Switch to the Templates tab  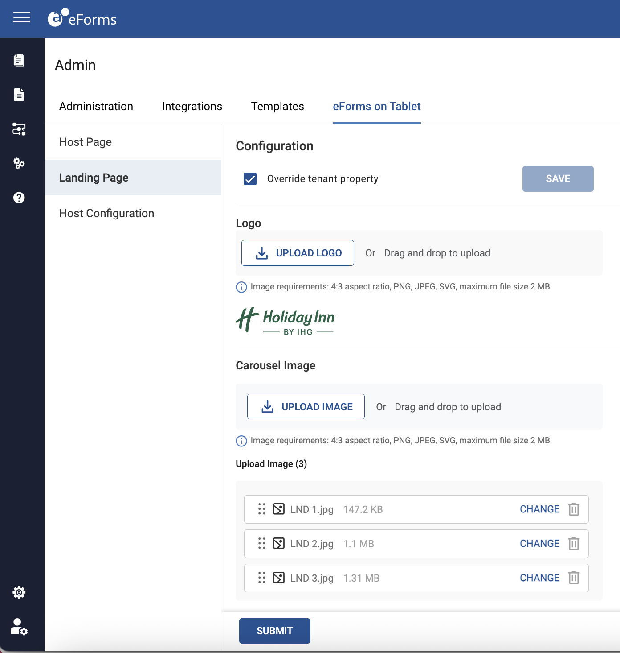[277, 106]
